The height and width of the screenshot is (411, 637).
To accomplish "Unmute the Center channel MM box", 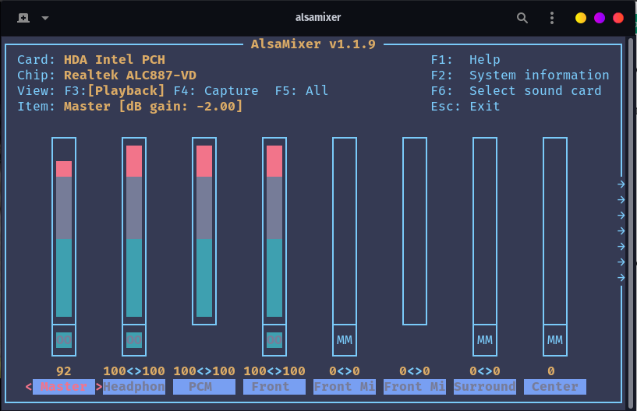I will coord(555,340).
